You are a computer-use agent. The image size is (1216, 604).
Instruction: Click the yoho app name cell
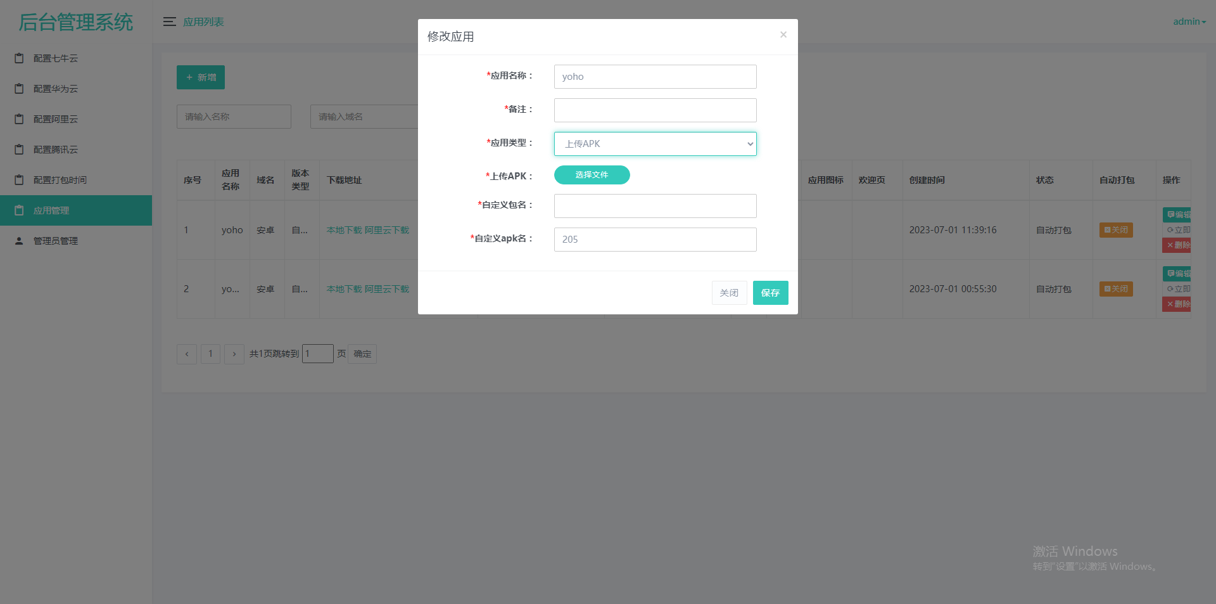point(232,230)
